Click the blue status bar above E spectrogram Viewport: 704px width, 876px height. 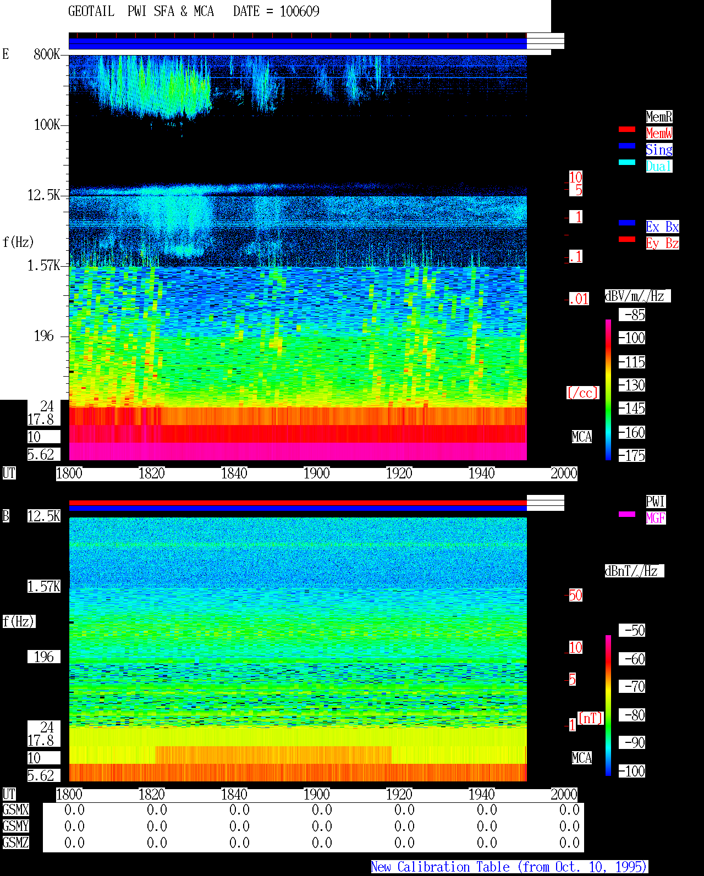coord(298,43)
